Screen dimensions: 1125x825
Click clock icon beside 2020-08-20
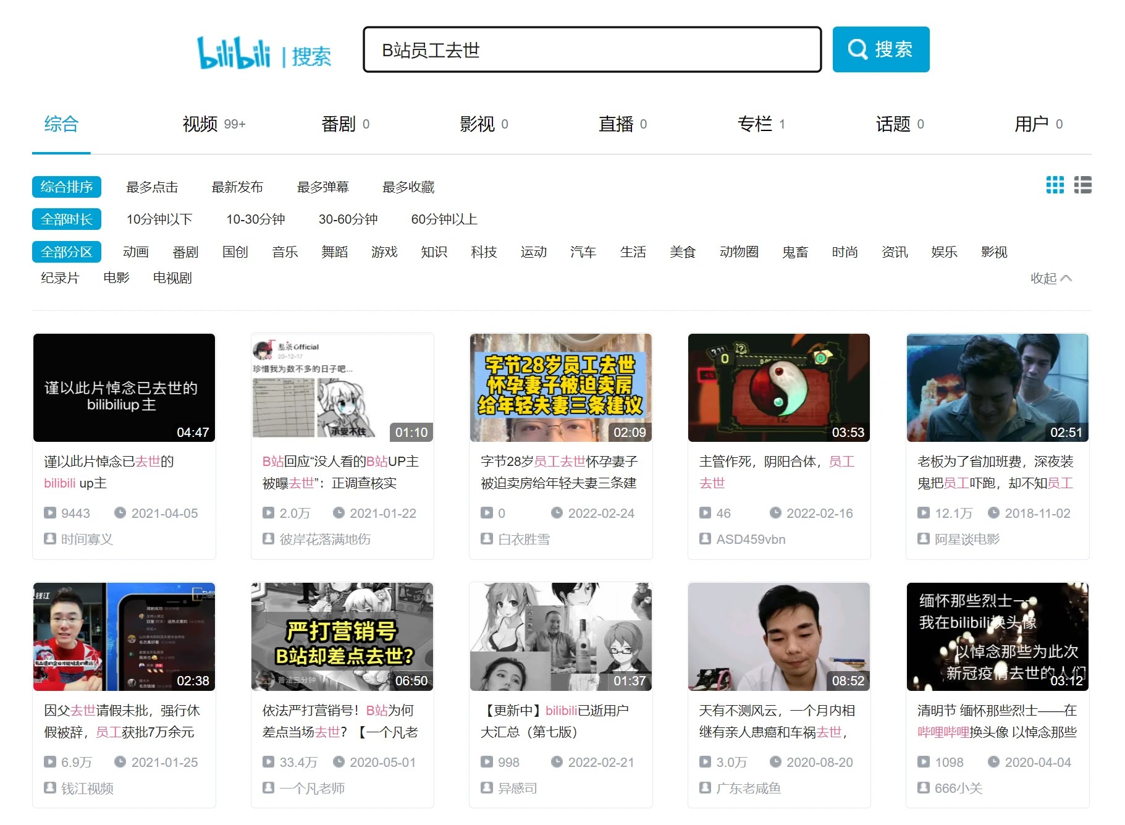click(x=775, y=761)
